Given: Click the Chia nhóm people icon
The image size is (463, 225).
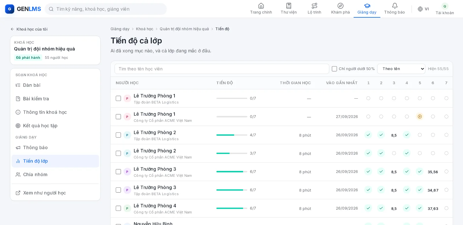Looking at the screenshot, I should click(x=18, y=175).
